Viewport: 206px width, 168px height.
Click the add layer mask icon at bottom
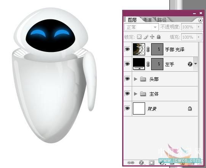[151, 163]
